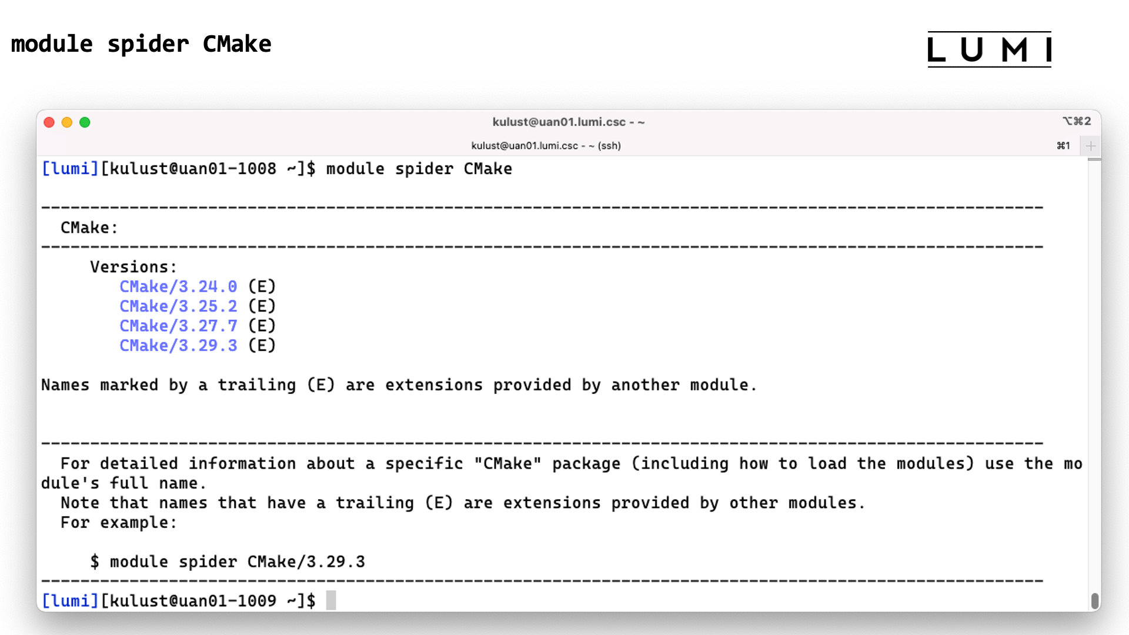Viewport: 1129px width, 635px height.
Task: Click the CMake/3.29.3 version entry
Action: 178,346
